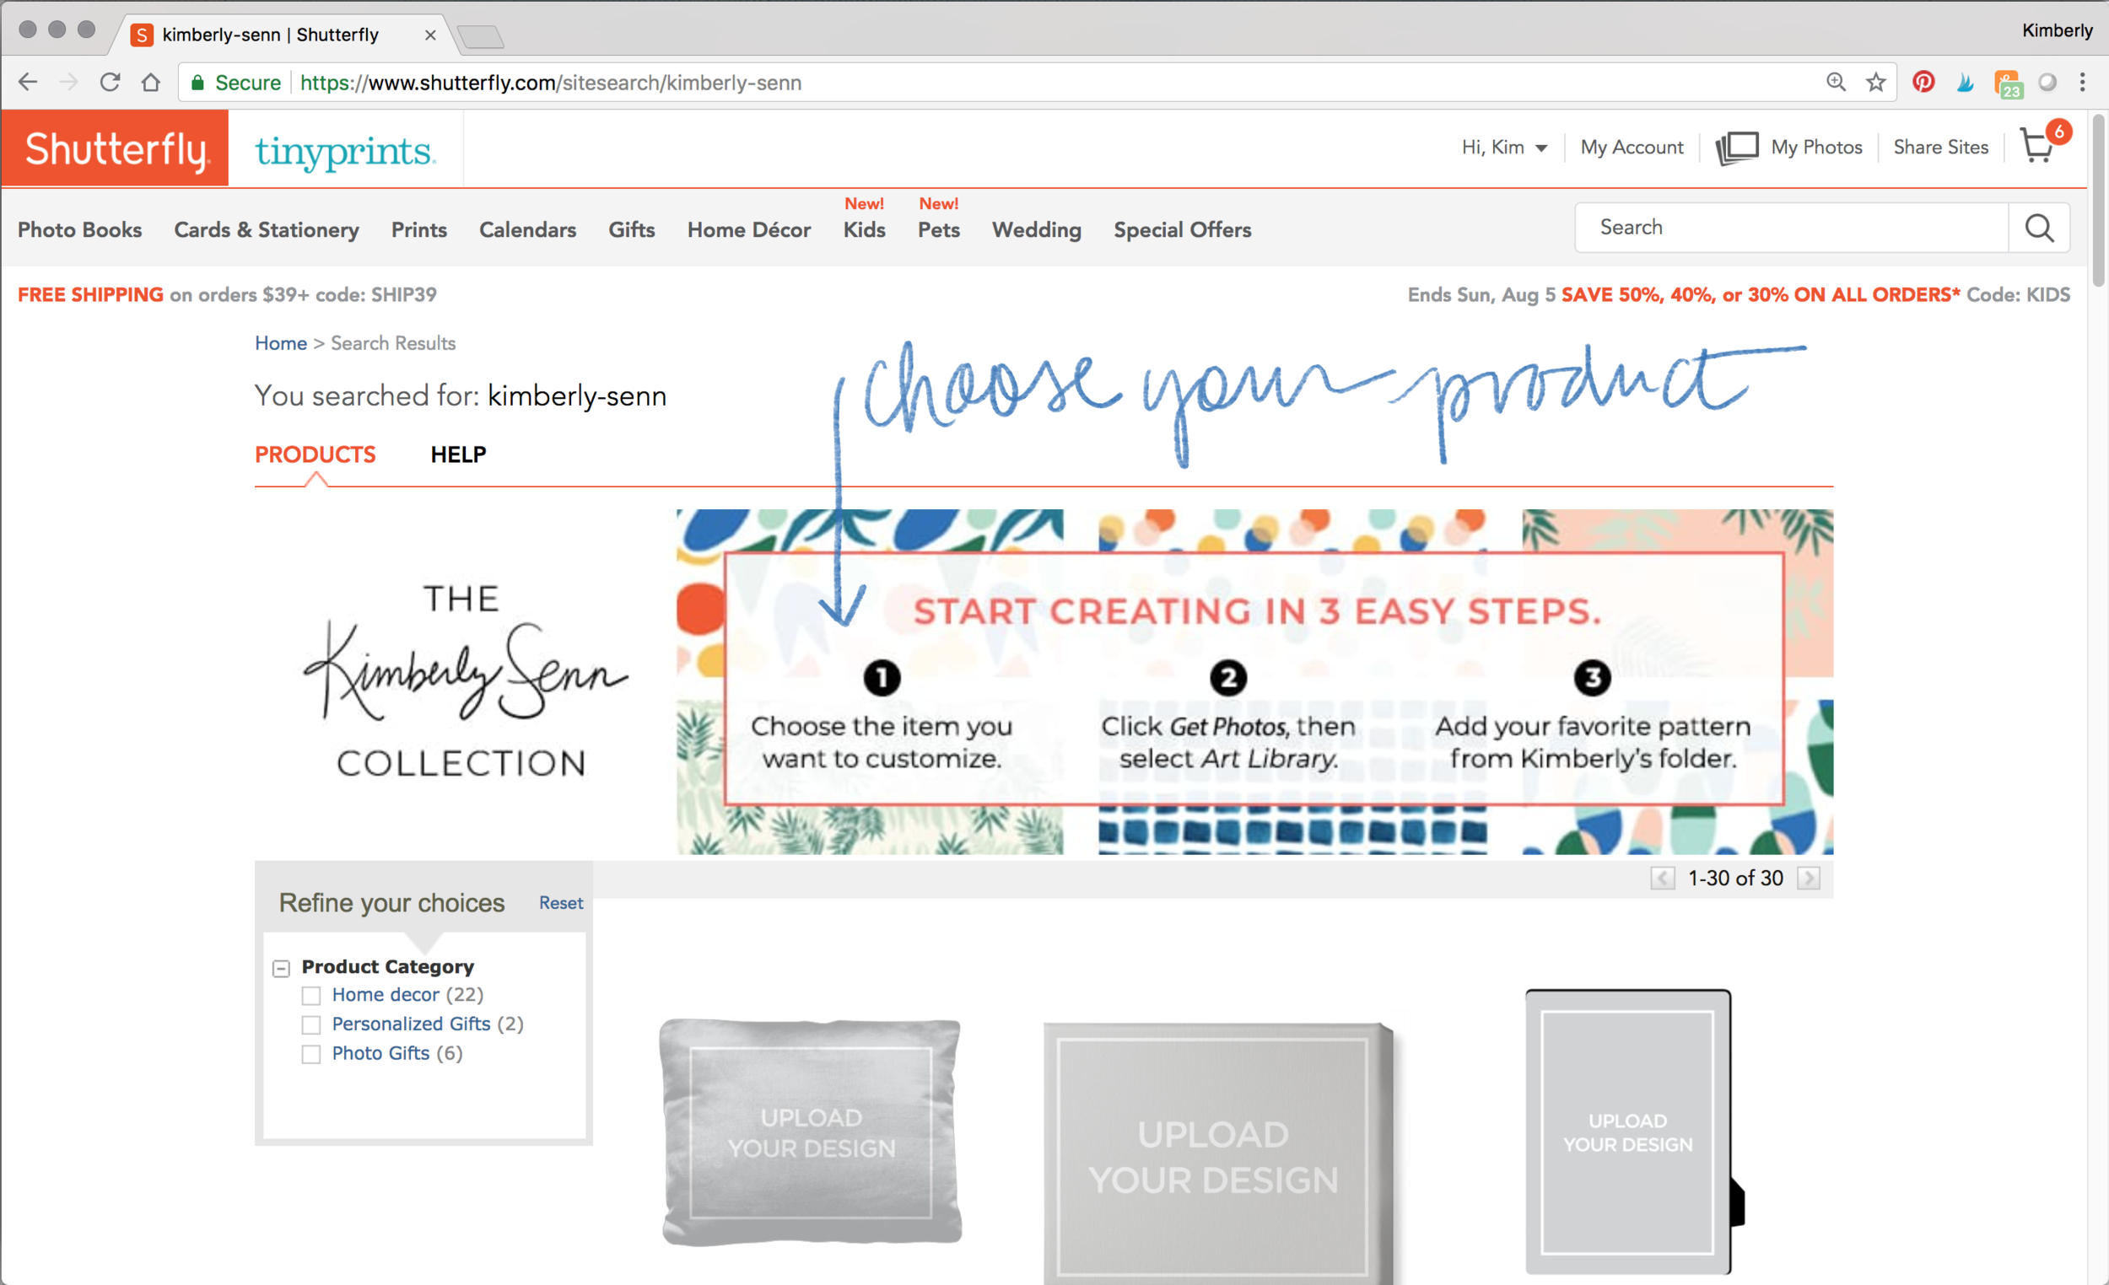Select the PRODUCTS tab
The width and height of the screenshot is (2109, 1285).
pyautogui.click(x=315, y=454)
